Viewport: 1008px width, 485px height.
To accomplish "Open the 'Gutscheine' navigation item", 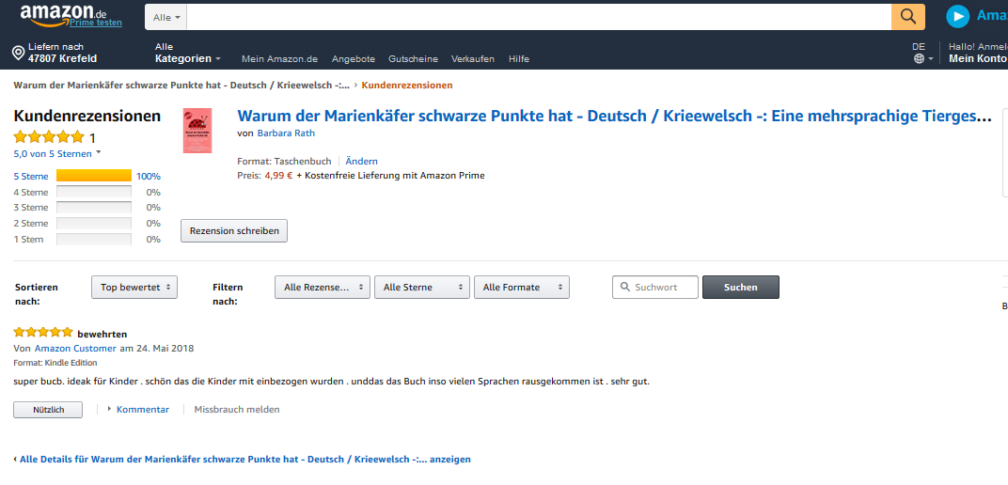I will (414, 58).
